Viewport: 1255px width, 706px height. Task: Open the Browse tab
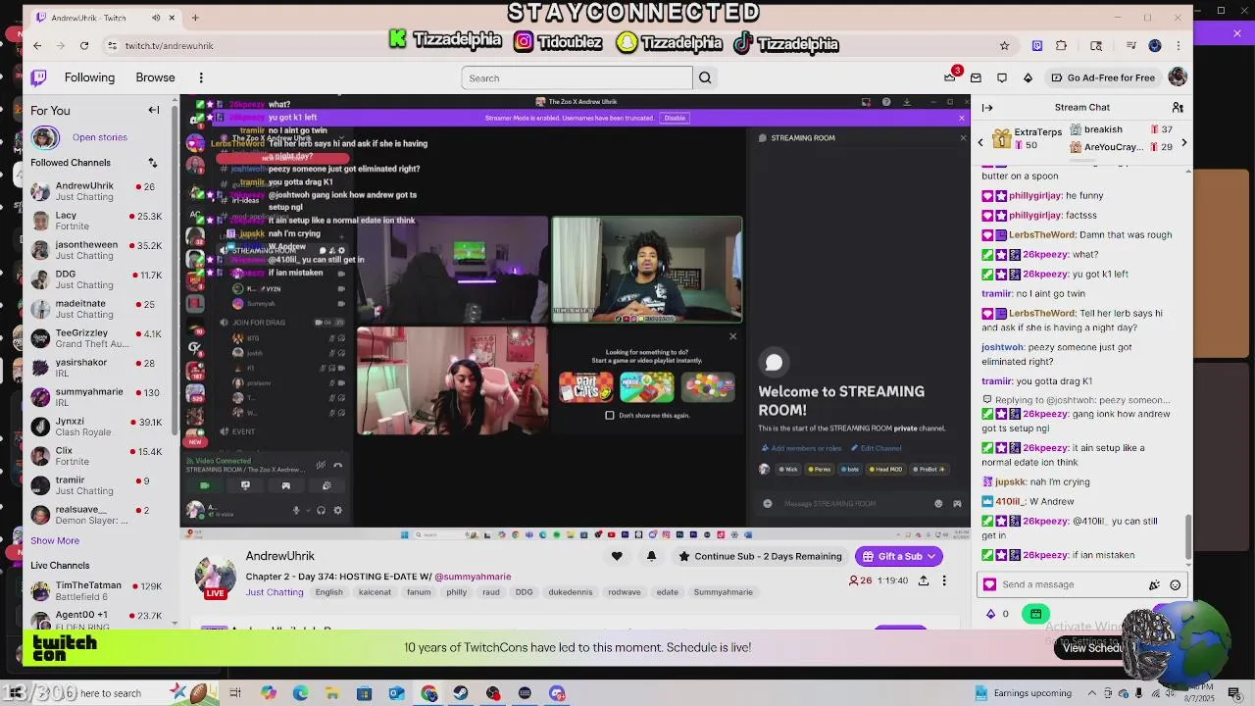point(155,77)
